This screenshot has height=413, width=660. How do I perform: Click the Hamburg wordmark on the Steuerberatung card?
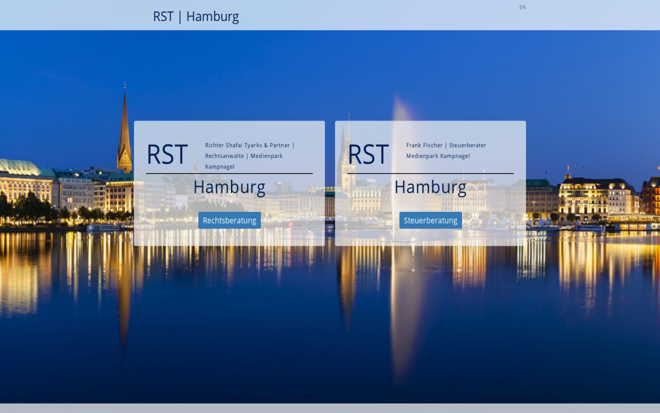click(x=431, y=187)
